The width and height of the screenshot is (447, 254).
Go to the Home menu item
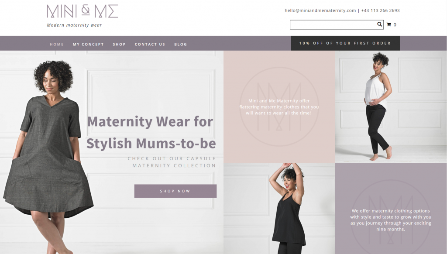pos(57,44)
